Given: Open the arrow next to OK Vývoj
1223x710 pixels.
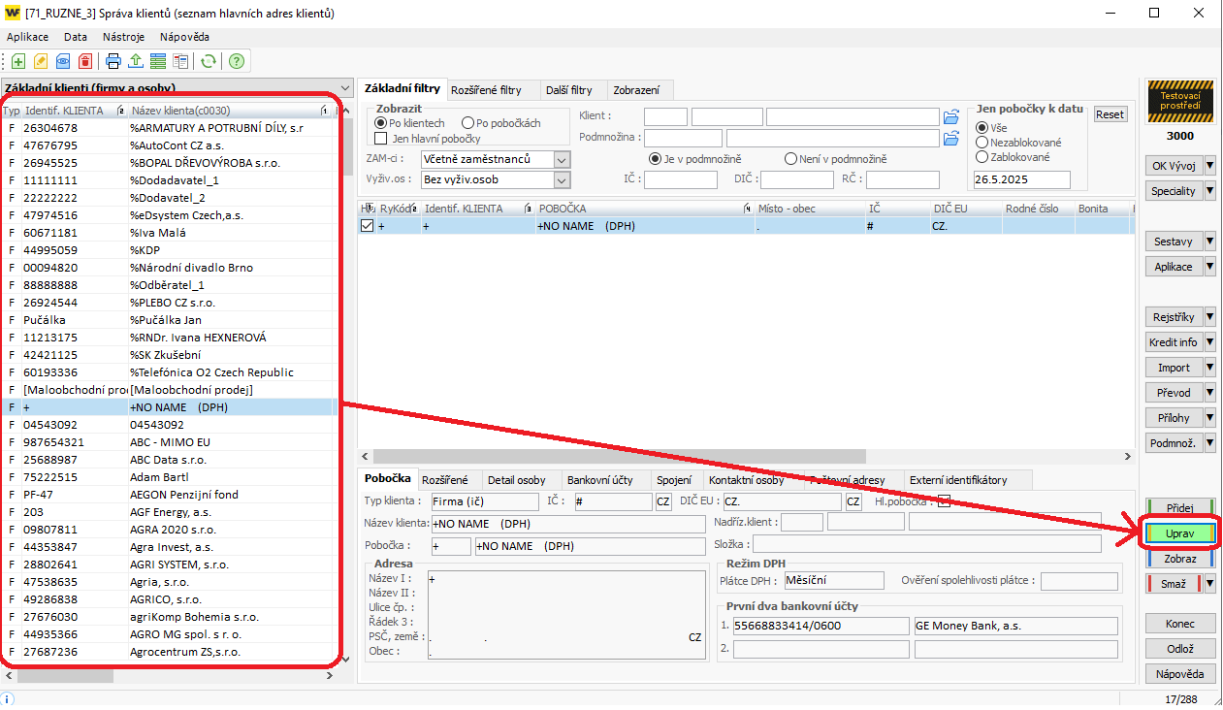Looking at the screenshot, I should coord(1209,166).
